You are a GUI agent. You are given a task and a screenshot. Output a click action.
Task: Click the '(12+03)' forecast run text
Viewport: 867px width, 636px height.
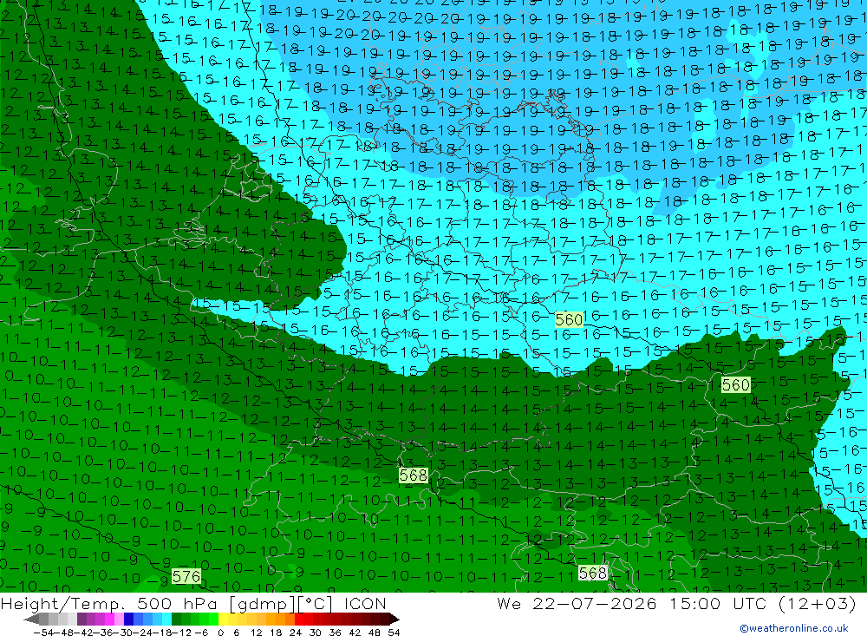(818, 603)
